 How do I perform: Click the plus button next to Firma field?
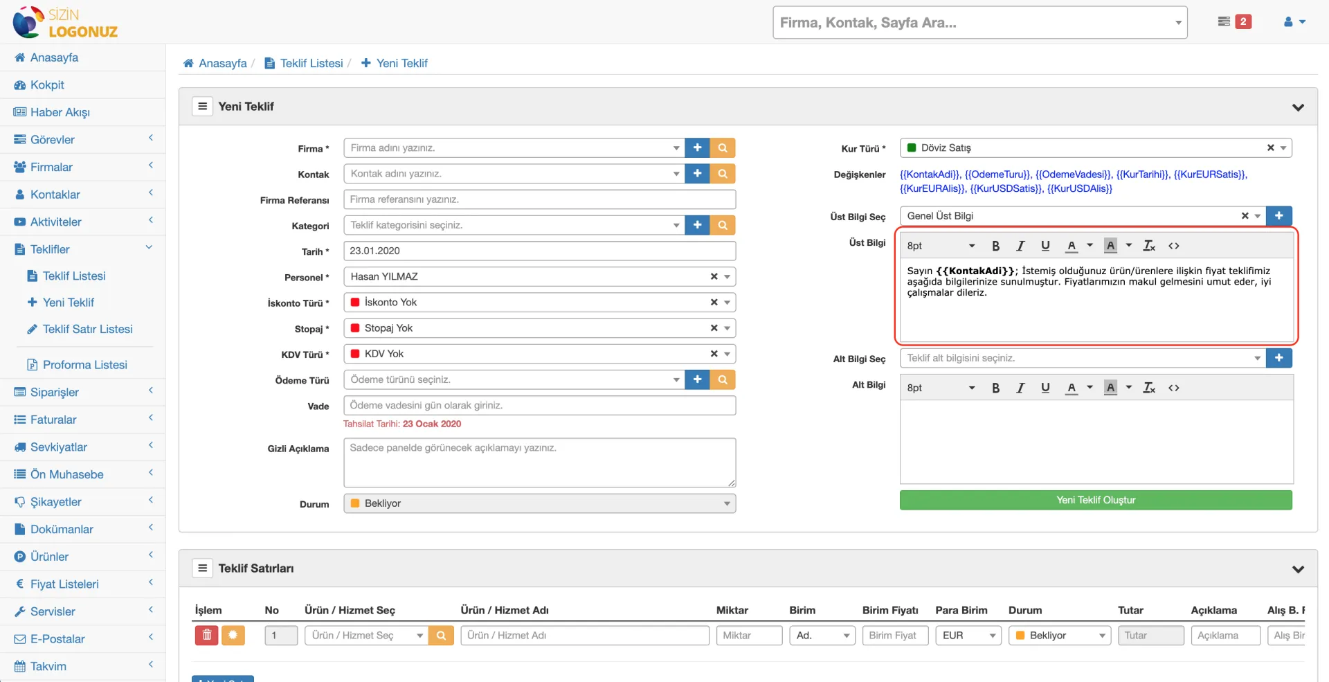(697, 147)
